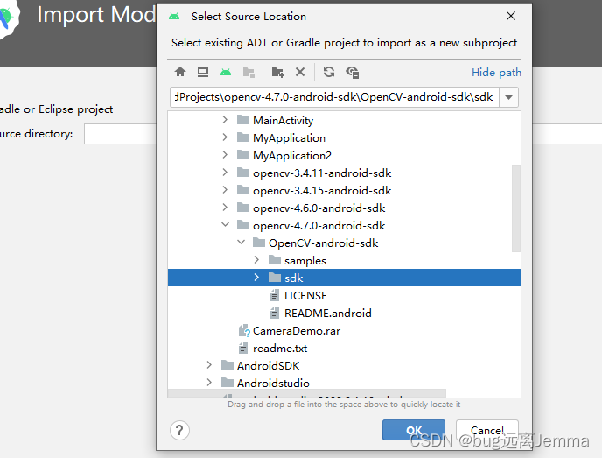Select the CameraDemo.rar file
Viewport: 602px width, 458px height.
[344, 330]
